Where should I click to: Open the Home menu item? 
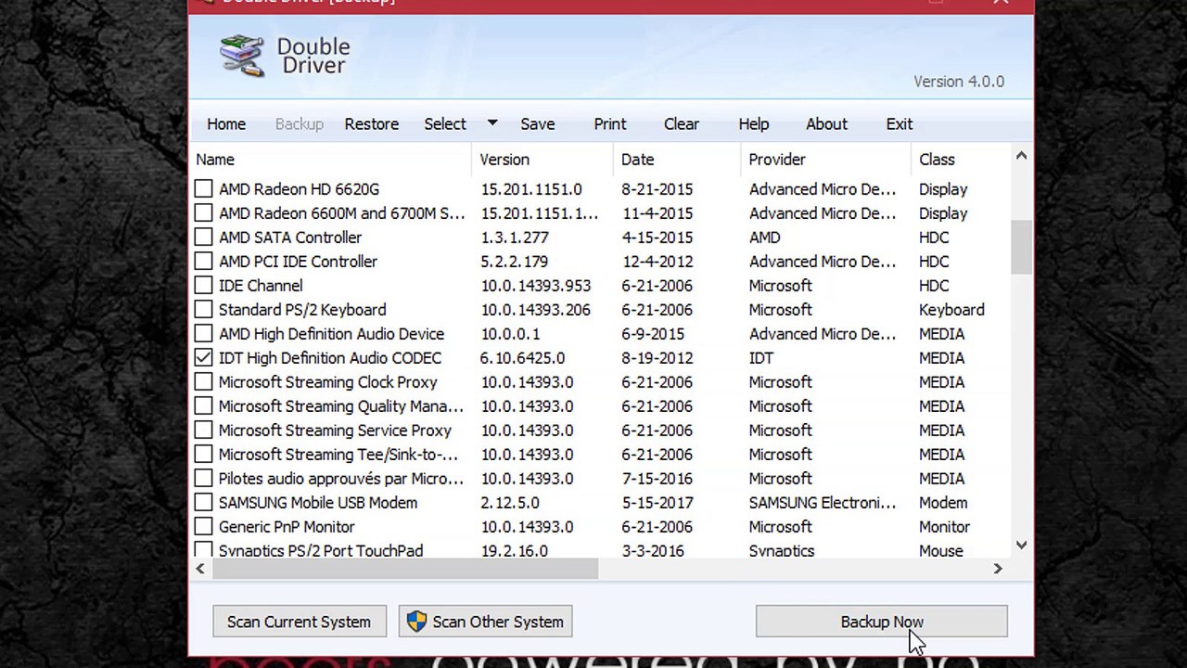point(226,124)
